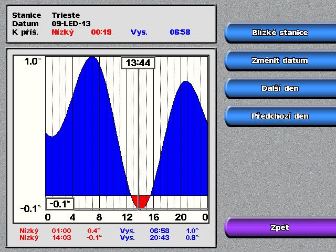Click the 13:44 time label on chart

(138, 63)
